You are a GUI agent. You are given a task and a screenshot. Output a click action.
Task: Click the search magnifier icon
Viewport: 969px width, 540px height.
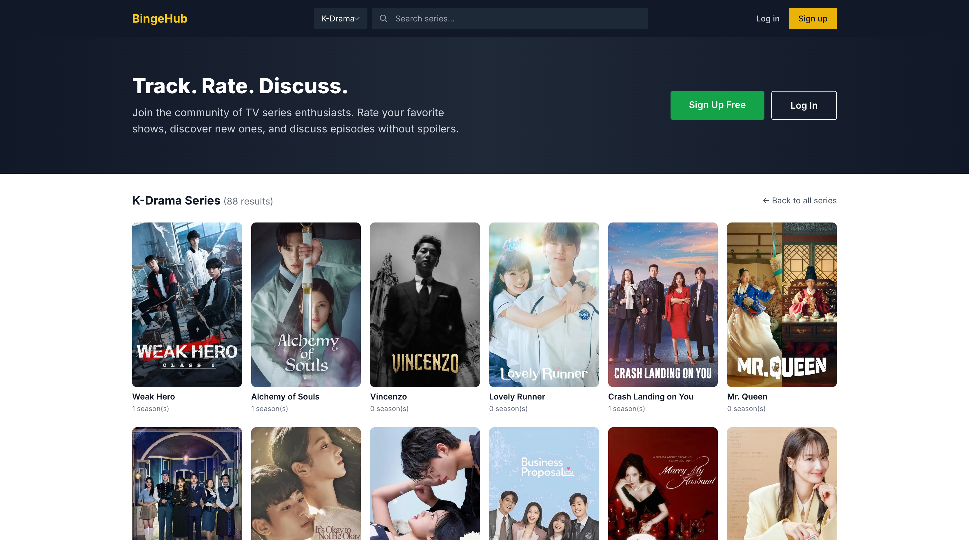[x=384, y=19]
